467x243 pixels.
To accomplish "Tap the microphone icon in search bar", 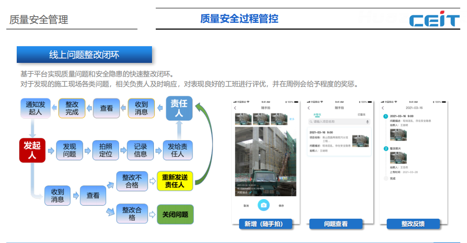I will (367, 122).
